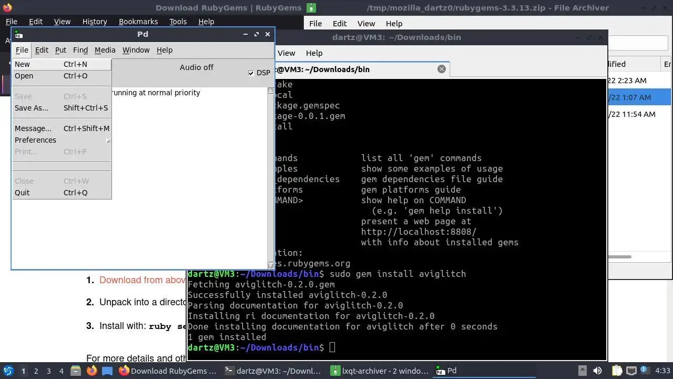
Task: Toggle the DSP checkbox in Pd
Action: 251,73
